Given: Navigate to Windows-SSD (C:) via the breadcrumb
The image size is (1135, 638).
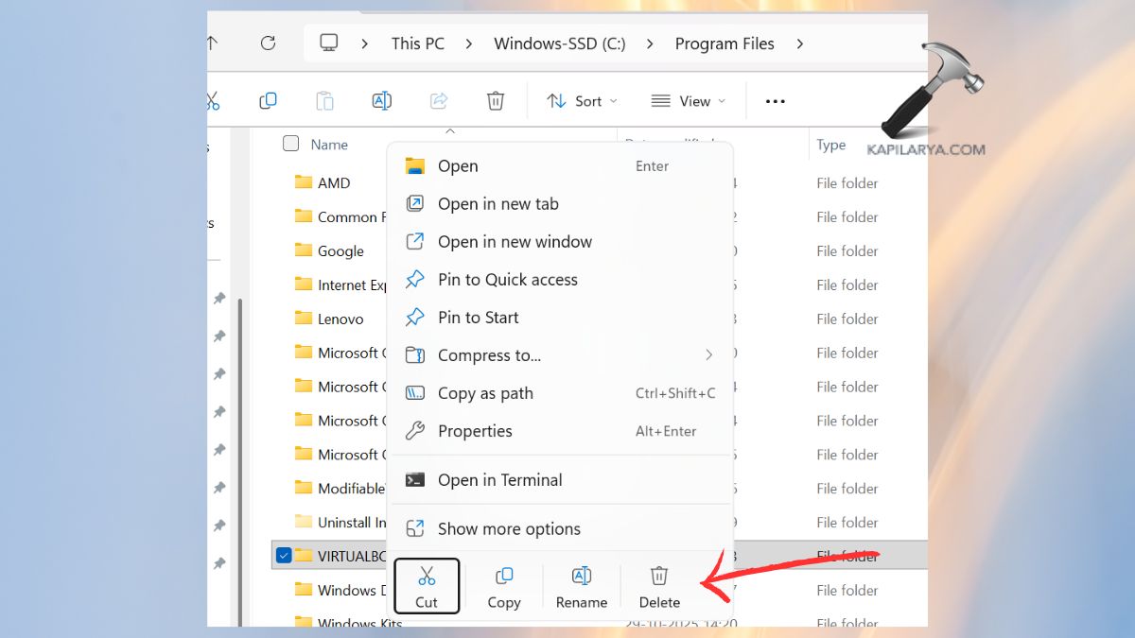Looking at the screenshot, I should pos(559,43).
